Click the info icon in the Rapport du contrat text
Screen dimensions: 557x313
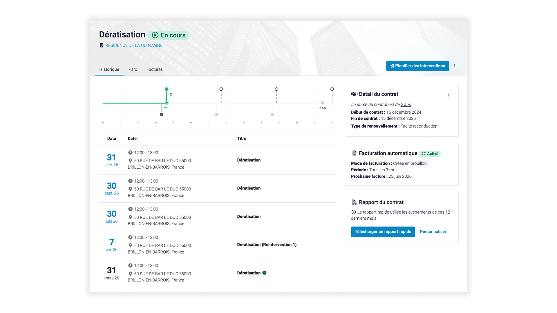[x=353, y=212]
